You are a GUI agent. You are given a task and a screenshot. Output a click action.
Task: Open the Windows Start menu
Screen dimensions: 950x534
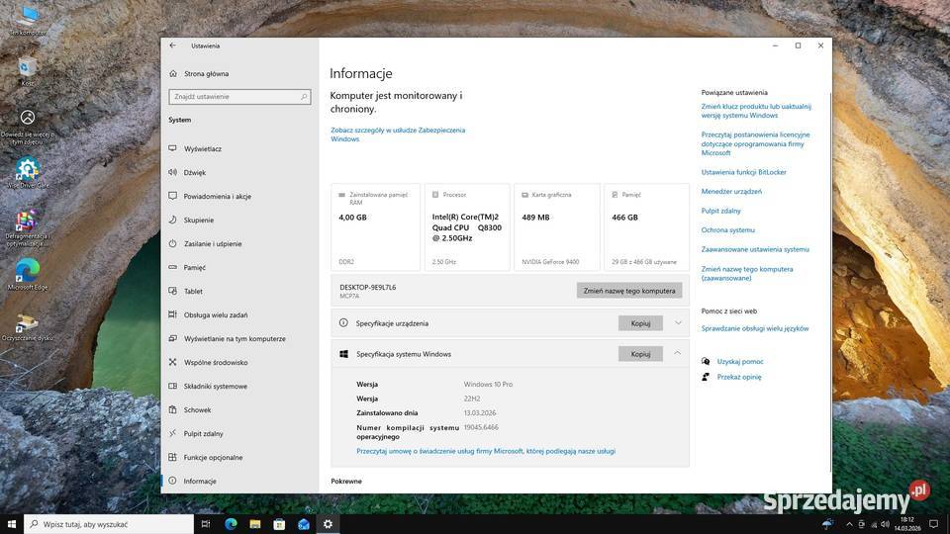(12, 524)
